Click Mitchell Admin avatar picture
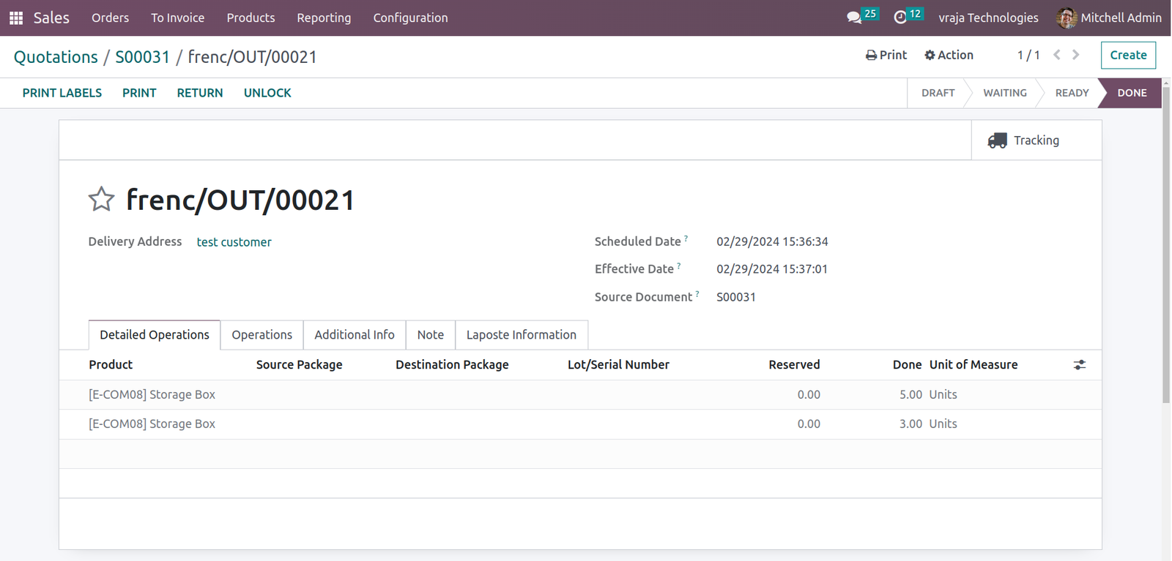This screenshot has height=561, width=1172. 1067,18
